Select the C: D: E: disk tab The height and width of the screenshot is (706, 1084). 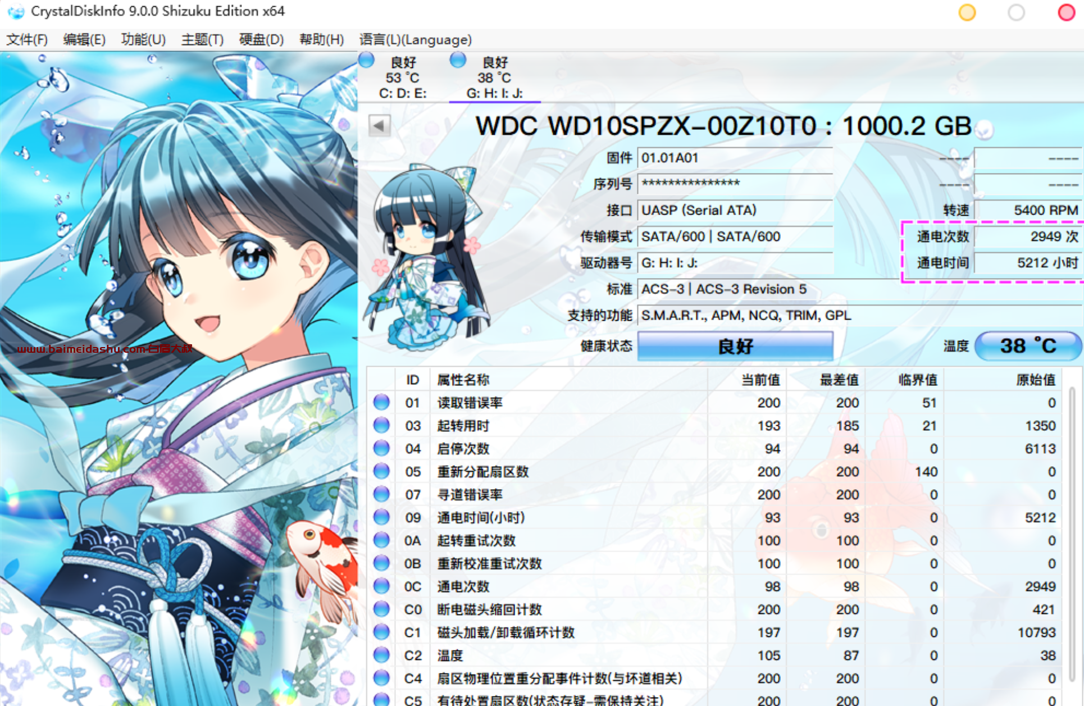click(x=402, y=78)
